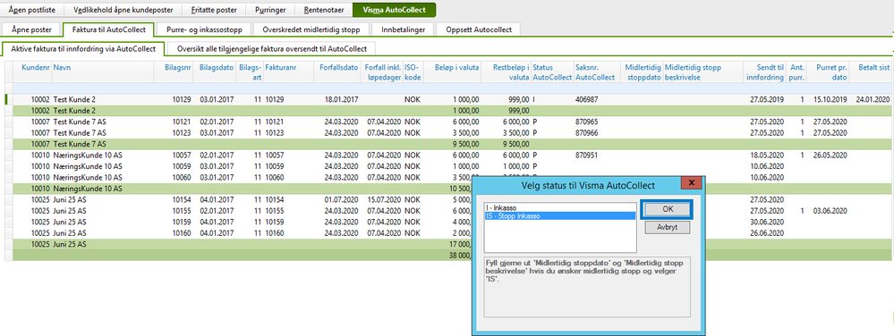Close the Velg status dialog
This screenshot has width=894, height=336.
pos(692,183)
